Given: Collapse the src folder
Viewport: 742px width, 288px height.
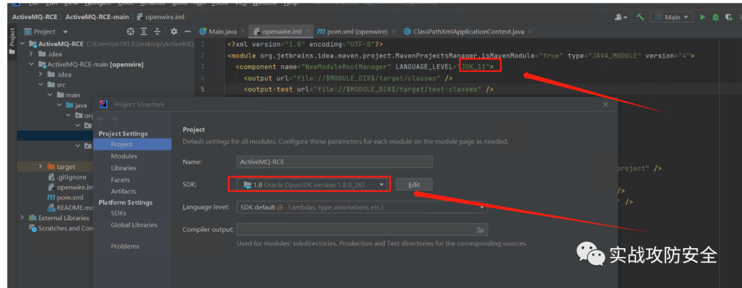Looking at the screenshot, I should click(x=41, y=84).
